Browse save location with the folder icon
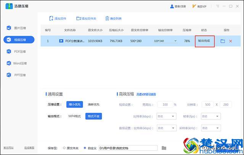The image size is (244, 155). tap(164, 148)
